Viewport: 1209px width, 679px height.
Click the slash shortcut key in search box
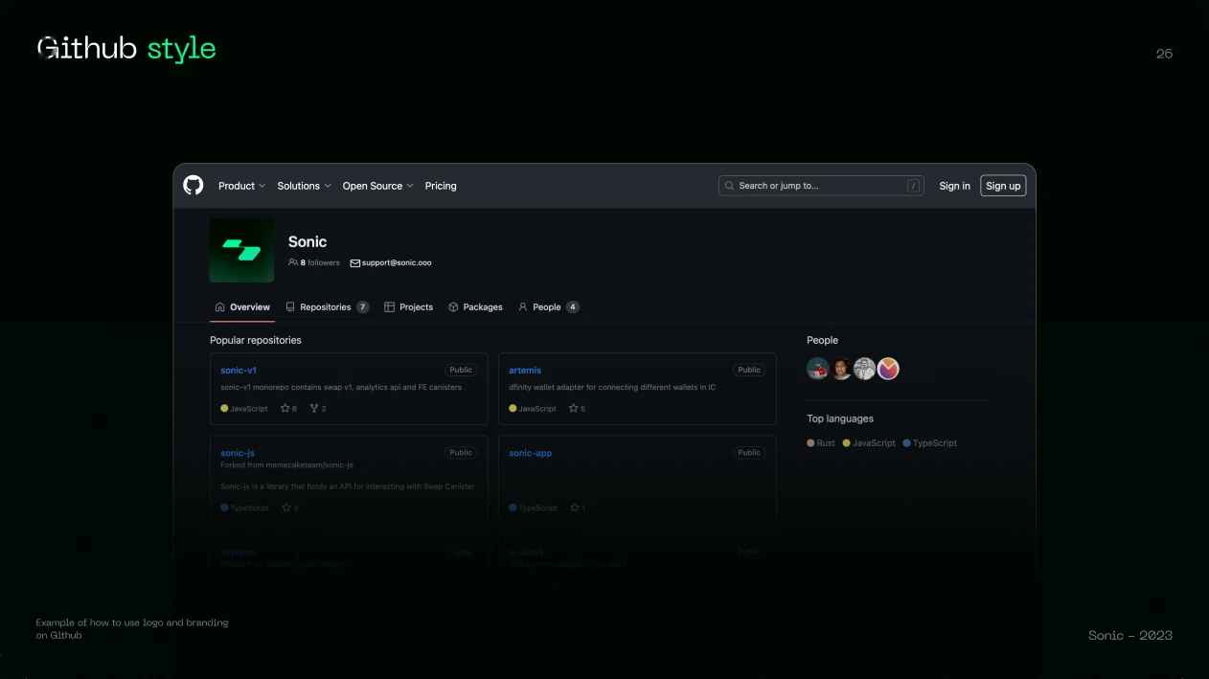914,186
